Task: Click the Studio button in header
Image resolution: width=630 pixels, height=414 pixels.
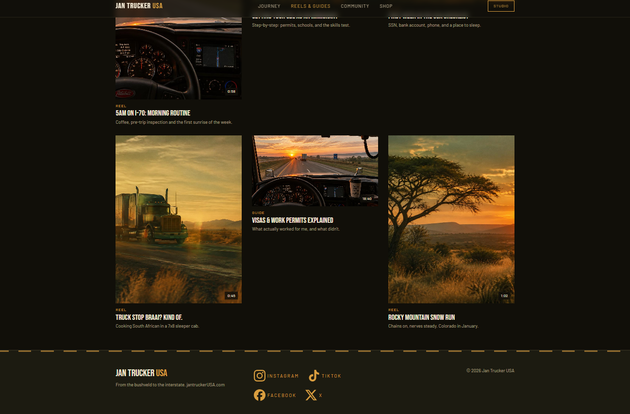Action: pyautogui.click(x=501, y=6)
